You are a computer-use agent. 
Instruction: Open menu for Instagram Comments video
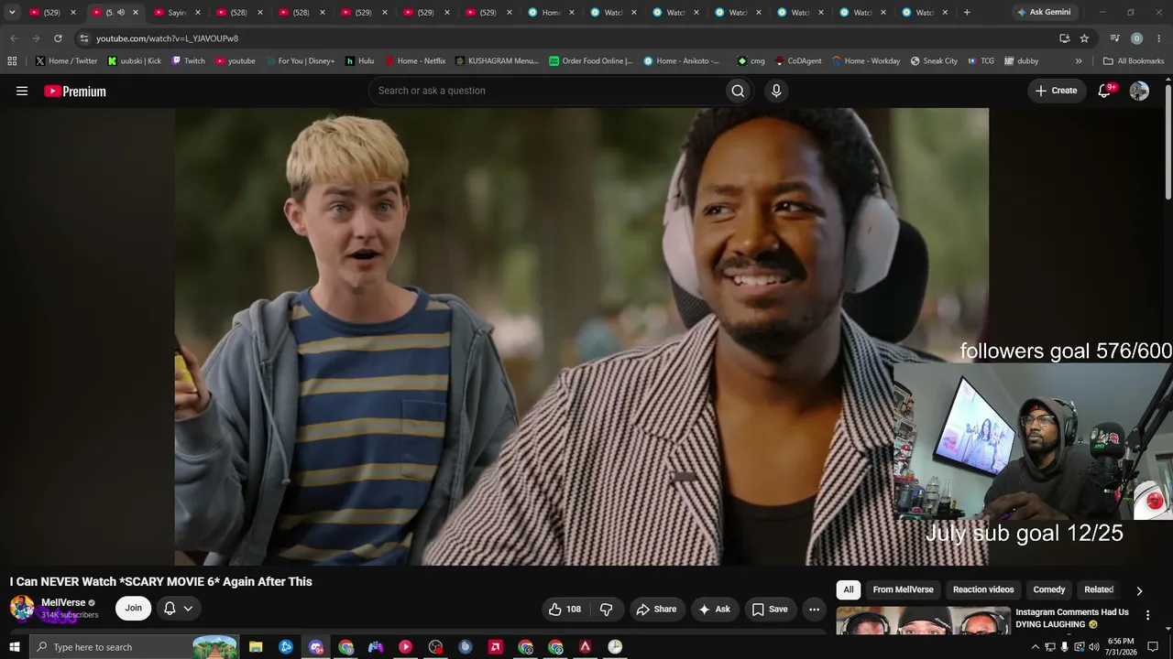1147,615
